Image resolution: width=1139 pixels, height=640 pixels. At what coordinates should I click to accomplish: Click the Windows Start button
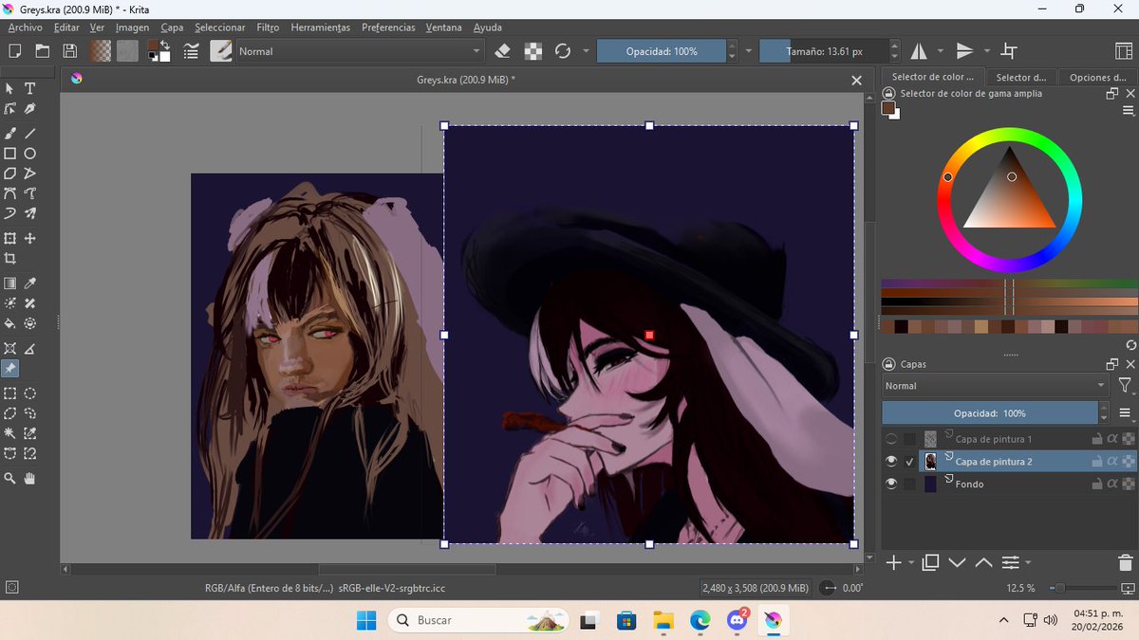(365, 621)
